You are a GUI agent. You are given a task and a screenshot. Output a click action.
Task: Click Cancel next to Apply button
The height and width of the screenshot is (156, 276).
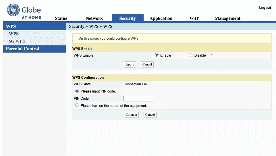pyautogui.click(x=147, y=64)
